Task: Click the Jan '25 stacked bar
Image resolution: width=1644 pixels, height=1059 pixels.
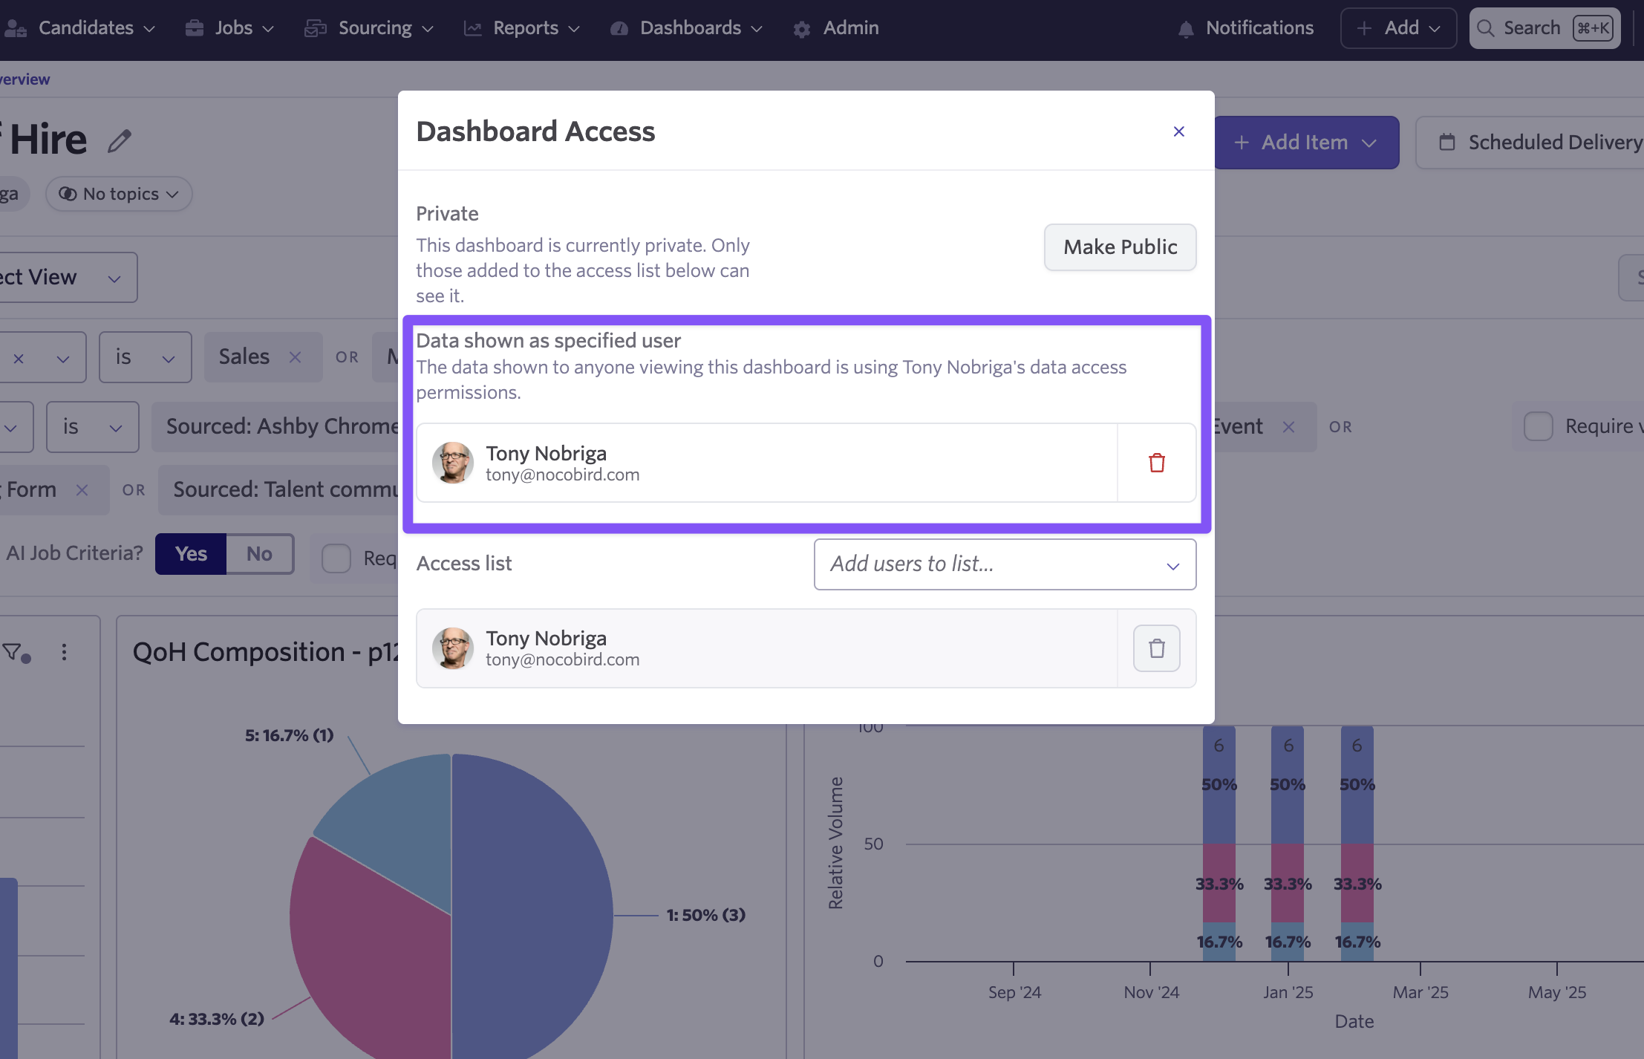Action: (1288, 844)
